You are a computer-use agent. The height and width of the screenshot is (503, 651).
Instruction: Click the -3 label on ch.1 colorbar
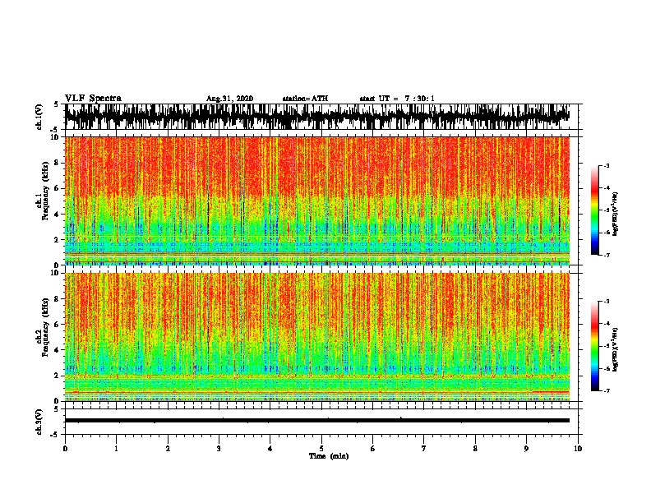click(607, 165)
